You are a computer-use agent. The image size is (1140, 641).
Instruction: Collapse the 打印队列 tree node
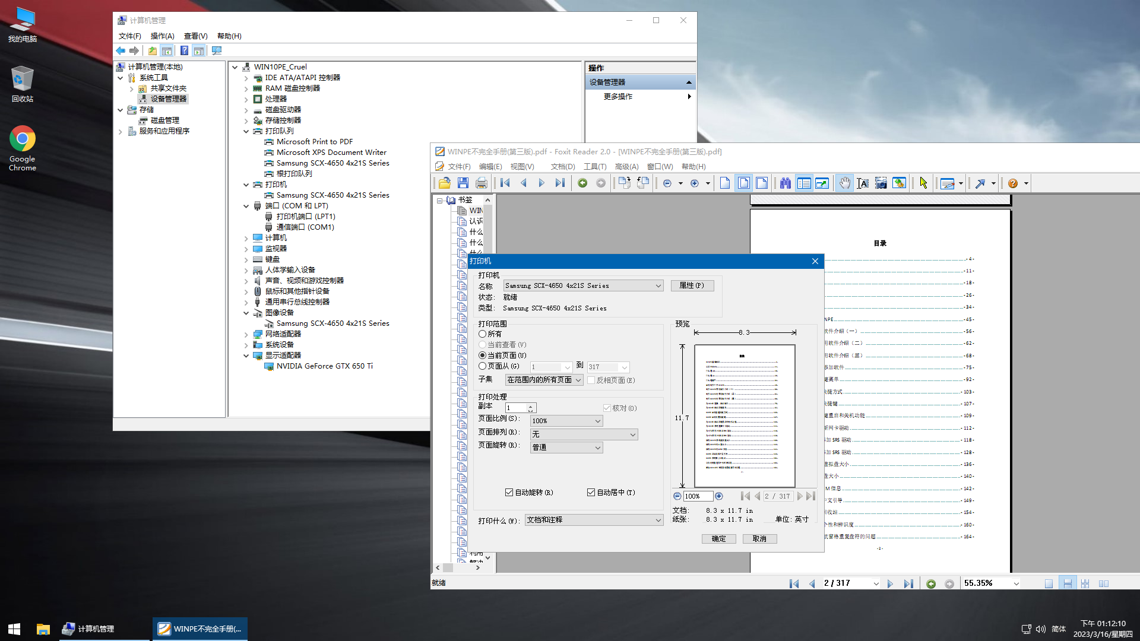point(246,131)
